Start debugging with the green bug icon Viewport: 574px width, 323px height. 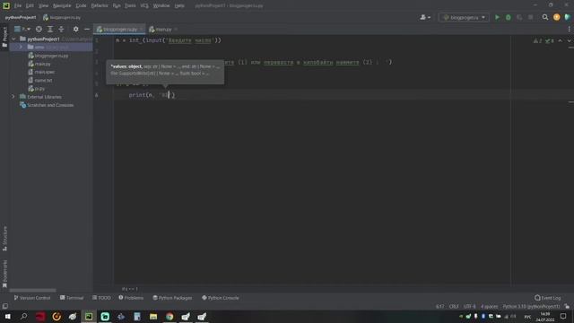click(509, 17)
